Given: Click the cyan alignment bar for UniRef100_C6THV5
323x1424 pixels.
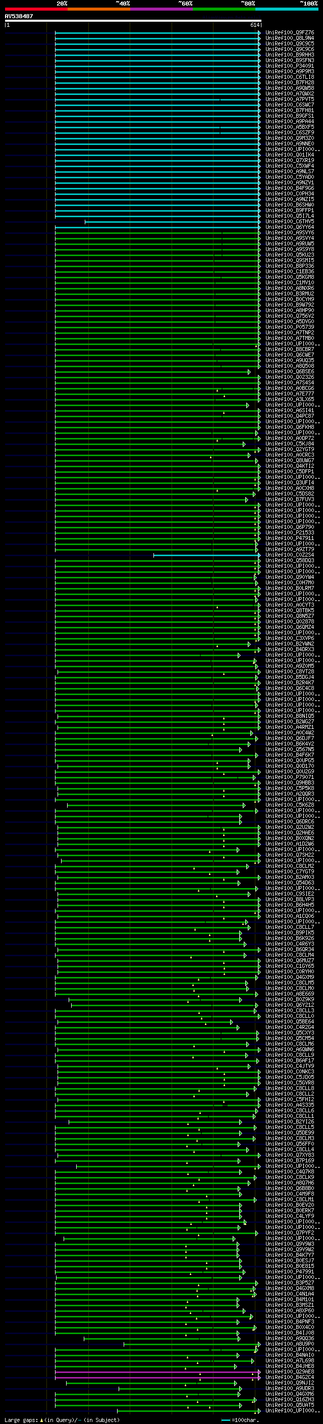Looking at the screenshot, I should pyautogui.click(x=172, y=222).
